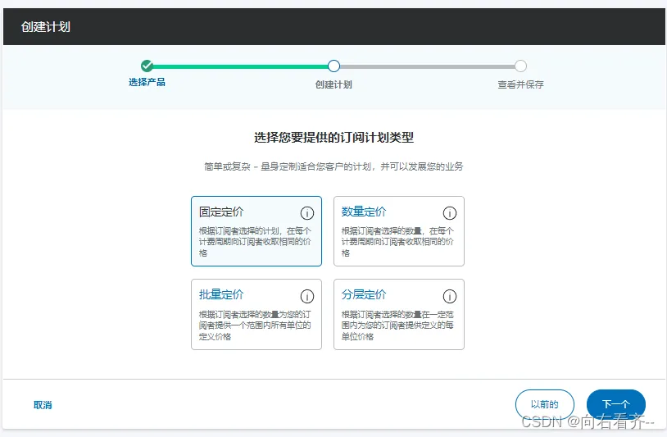
Task: Select the 固定定价 plan type card
Action: 256,231
